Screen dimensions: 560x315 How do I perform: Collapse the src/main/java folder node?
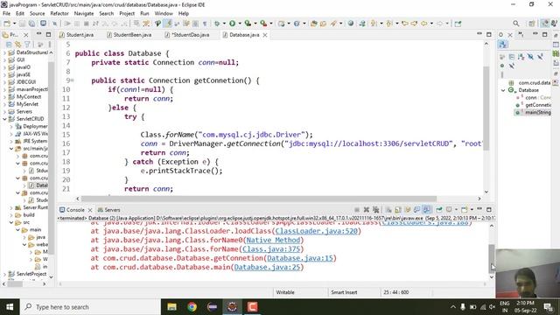point(11,149)
